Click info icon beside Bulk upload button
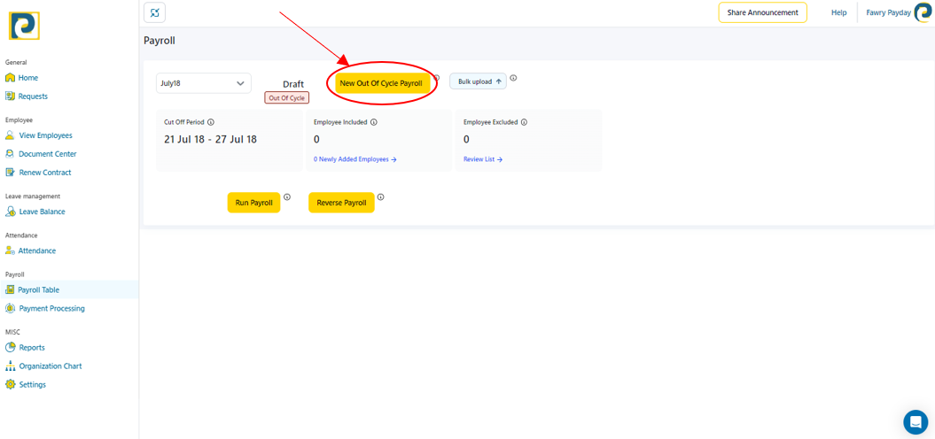 (513, 78)
